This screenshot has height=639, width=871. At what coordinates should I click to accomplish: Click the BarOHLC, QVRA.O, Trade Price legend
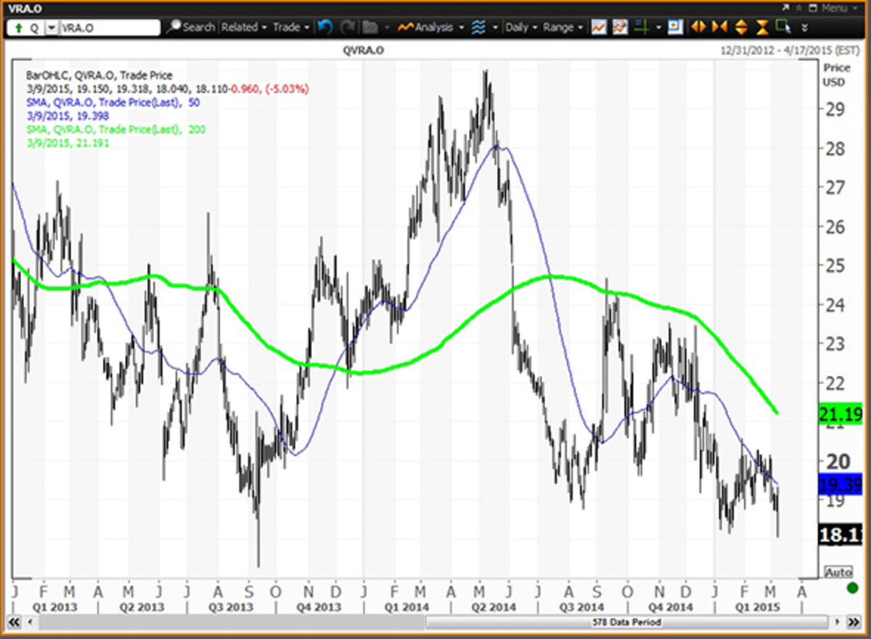pyautogui.click(x=99, y=74)
